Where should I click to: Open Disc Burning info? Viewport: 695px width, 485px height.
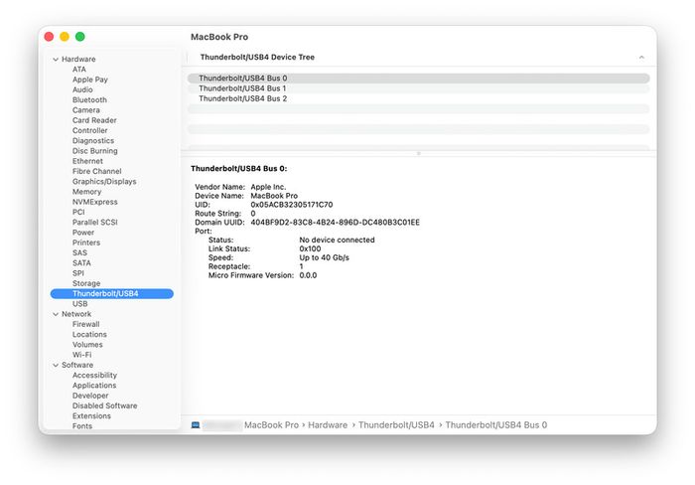click(95, 151)
